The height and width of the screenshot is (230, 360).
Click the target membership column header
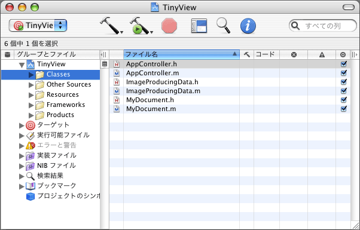(343, 54)
